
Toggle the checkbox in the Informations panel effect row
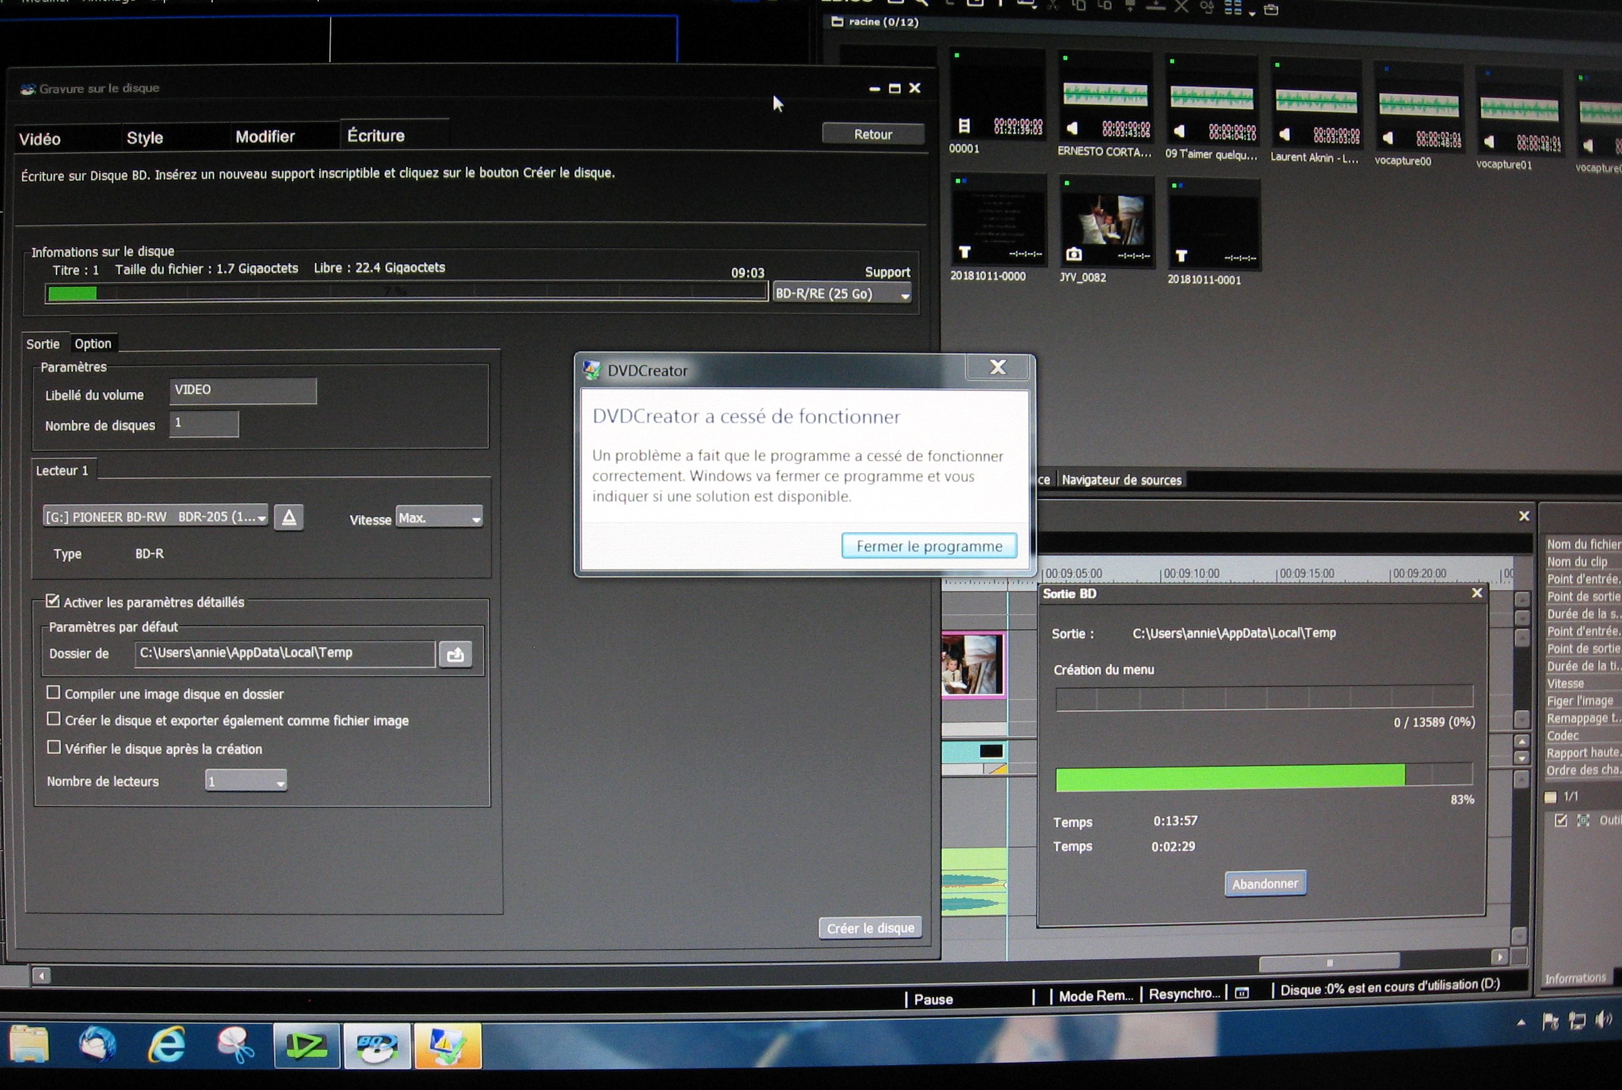coord(1561,820)
